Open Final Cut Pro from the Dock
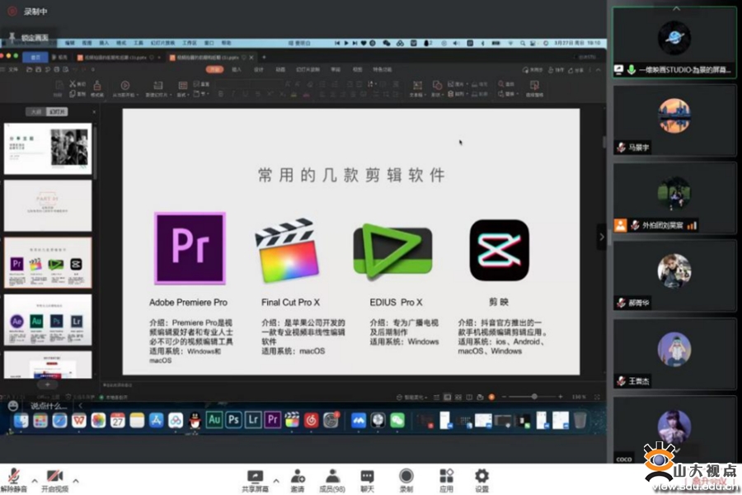Image resolution: width=742 pixels, height=495 pixels. 292,420
